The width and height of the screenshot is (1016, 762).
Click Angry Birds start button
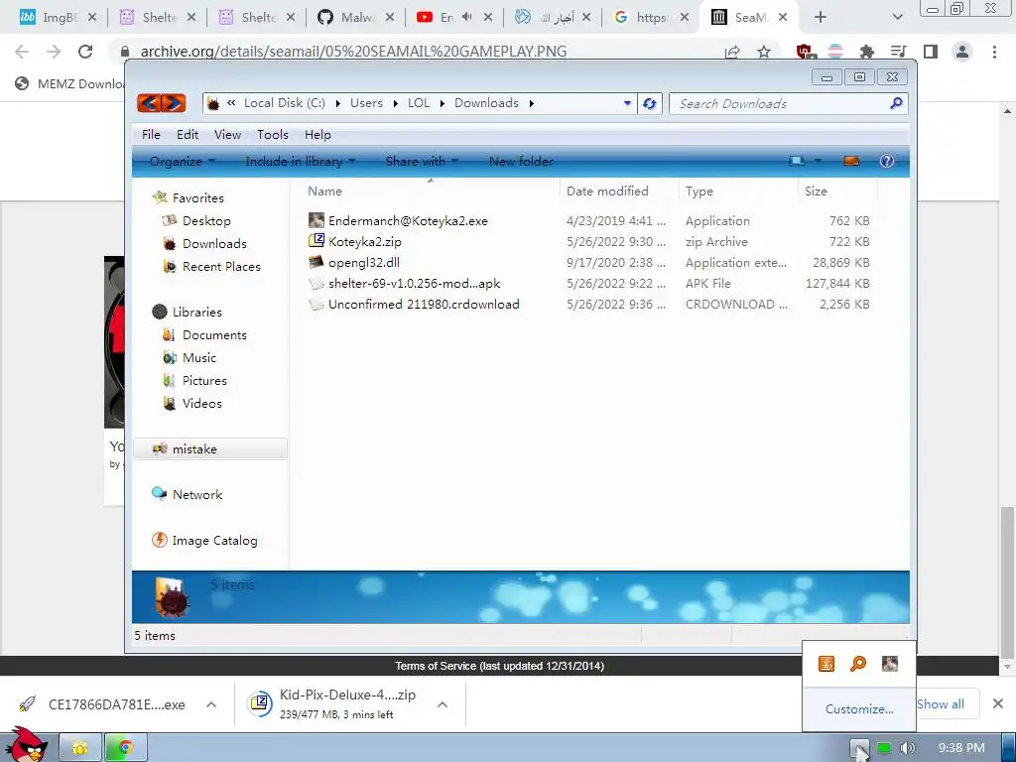(26, 744)
